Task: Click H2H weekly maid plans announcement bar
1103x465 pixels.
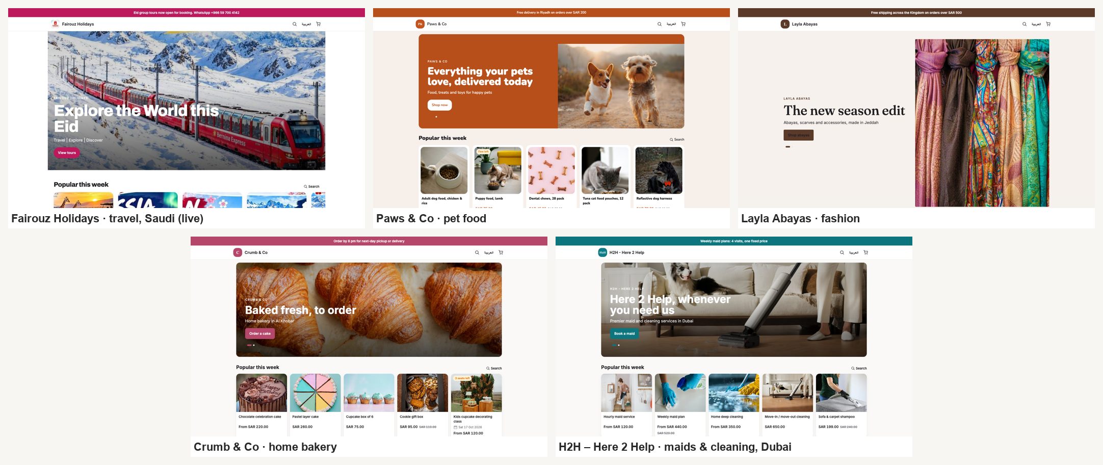Action: pyautogui.click(x=734, y=241)
